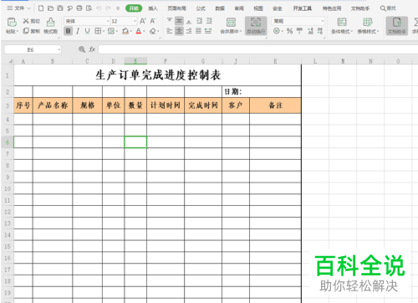The width and height of the screenshot is (418, 303).
Task: Click the Save icon in quick toolbar
Action: point(60,8)
